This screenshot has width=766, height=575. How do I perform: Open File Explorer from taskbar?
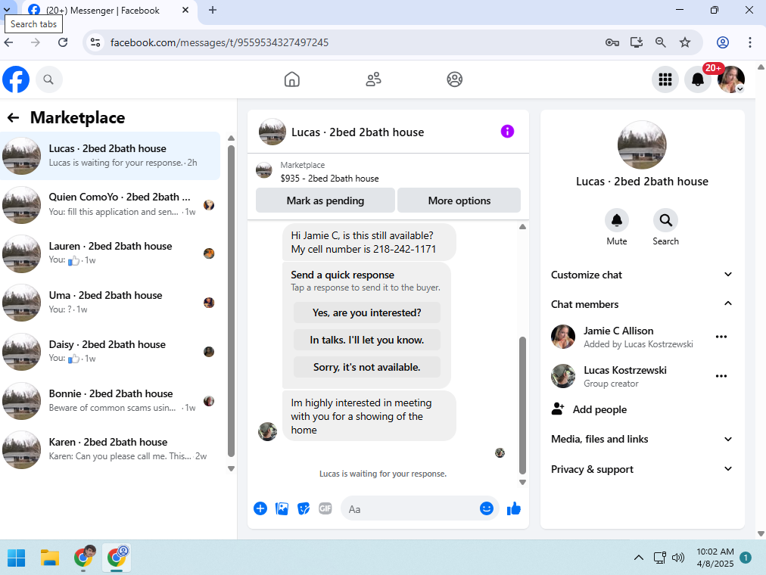click(x=50, y=558)
